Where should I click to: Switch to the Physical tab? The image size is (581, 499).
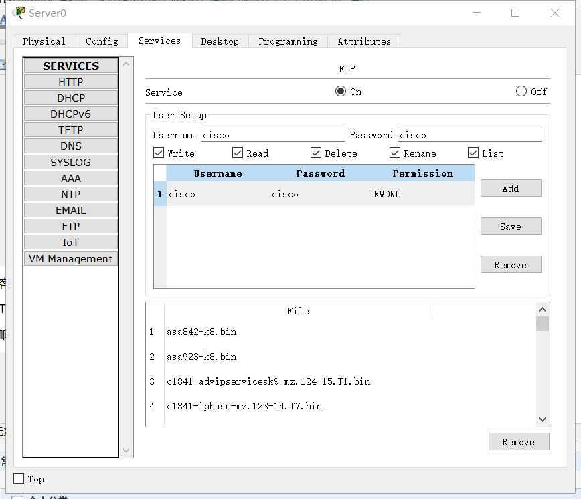pos(44,41)
